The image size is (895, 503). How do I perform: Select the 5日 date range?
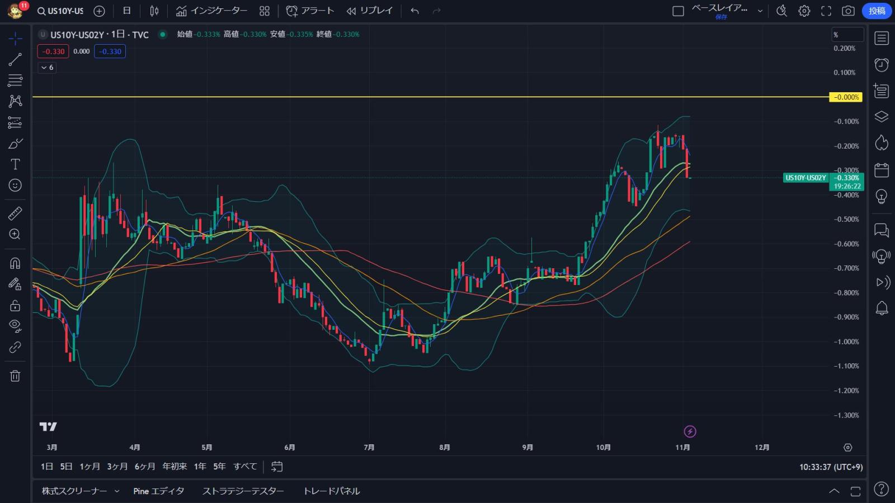[x=66, y=467]
